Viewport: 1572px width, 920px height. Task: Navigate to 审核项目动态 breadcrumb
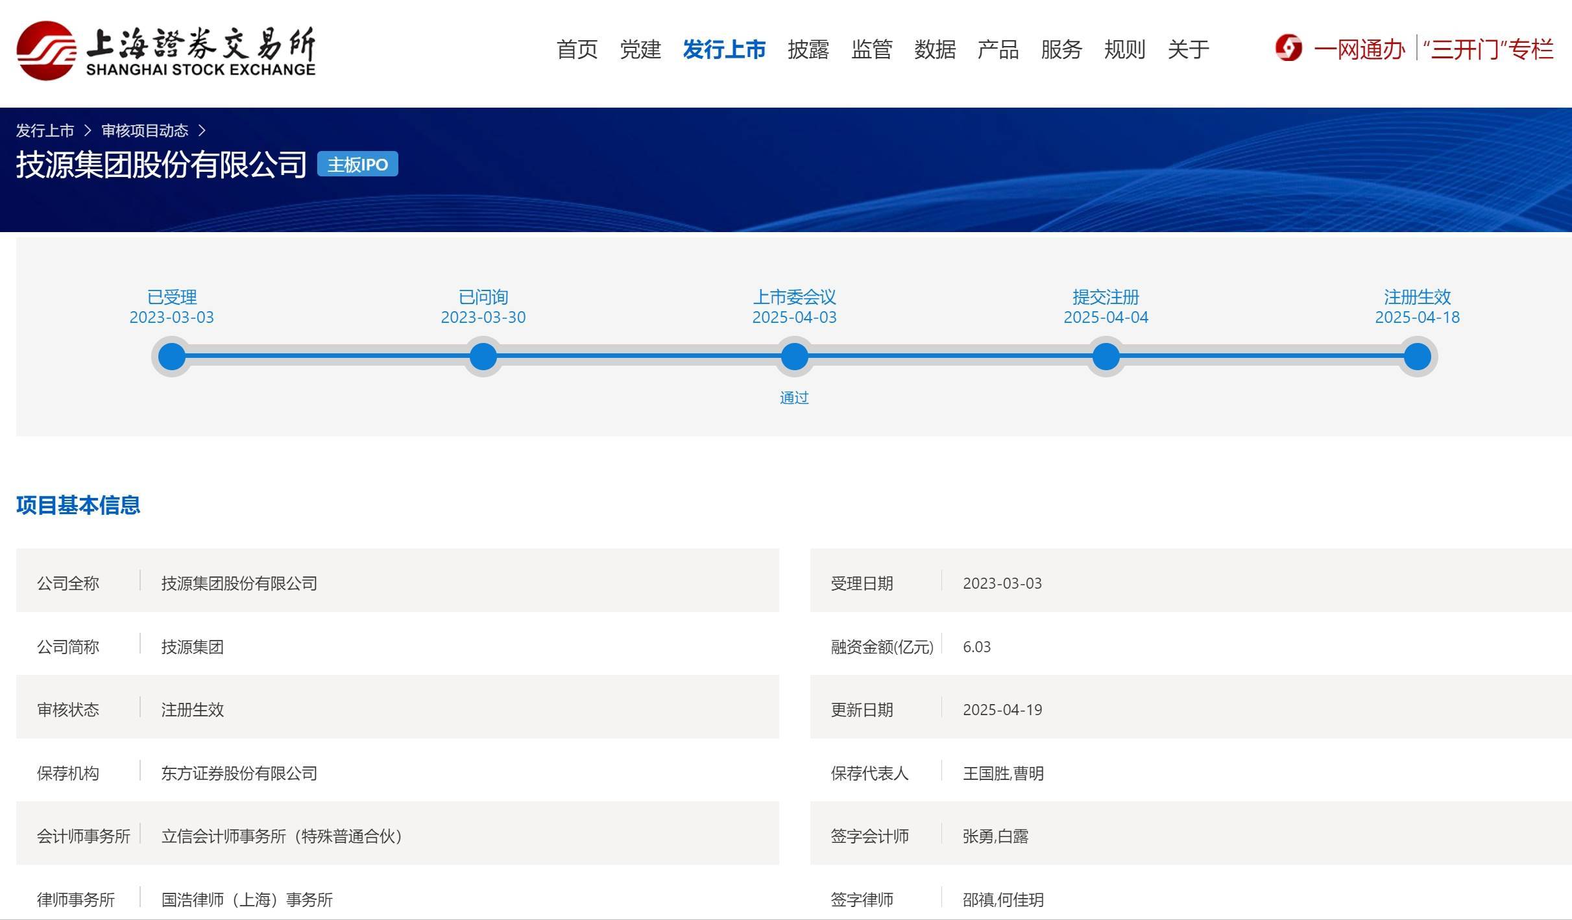(x=145, y=131)
